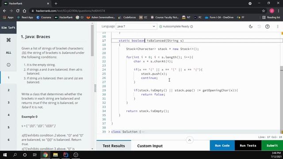Click the reset code history icon
Image resolution: width=283 pixels, height=159 pixels.
pos(259,26)
